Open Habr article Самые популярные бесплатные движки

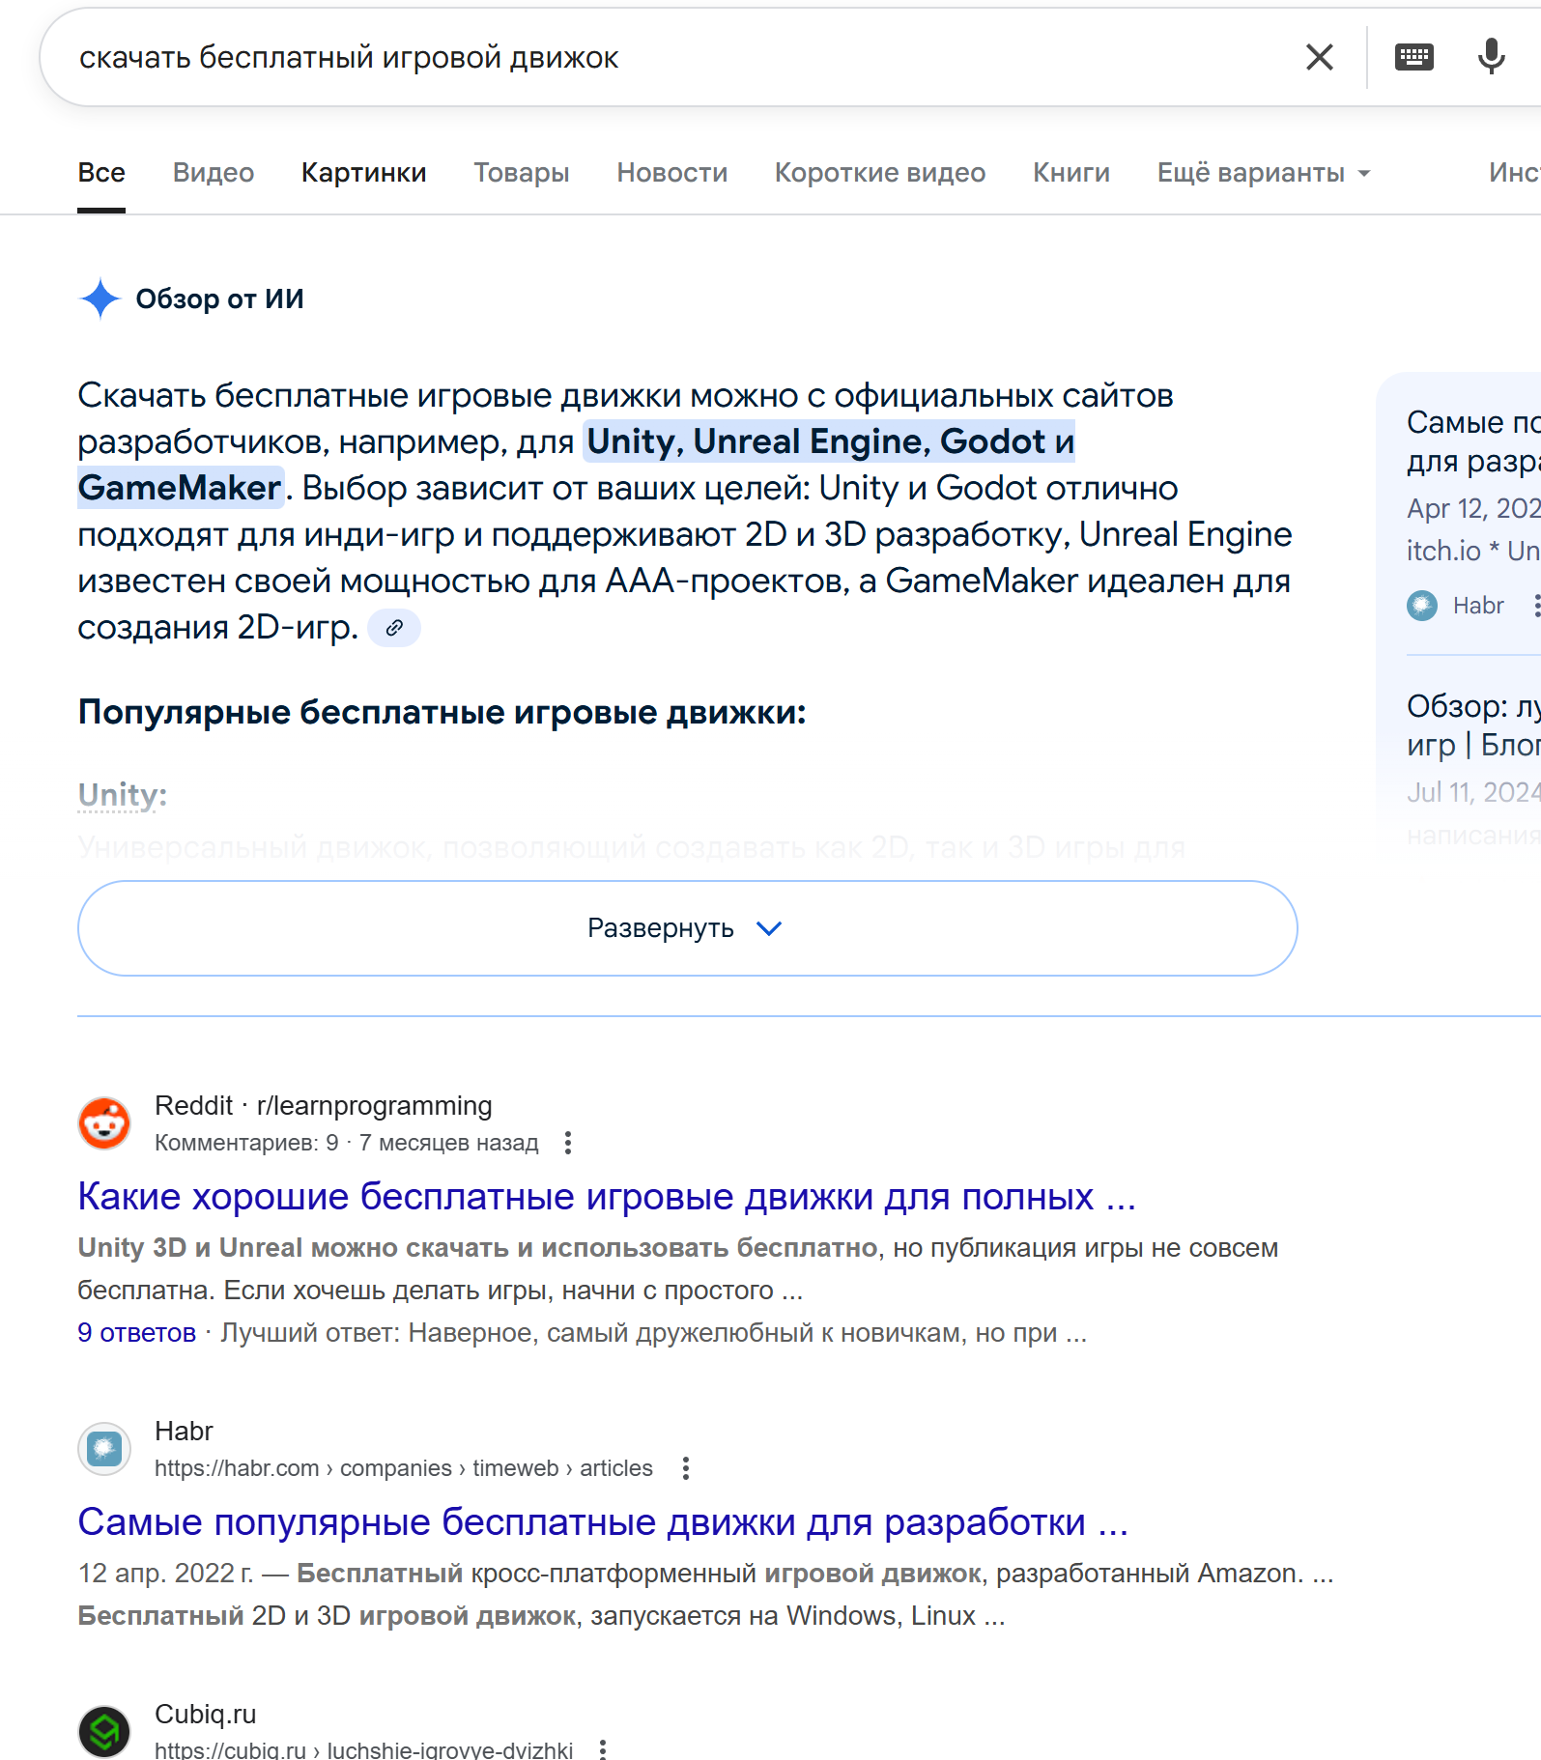tap(603, 1522)
